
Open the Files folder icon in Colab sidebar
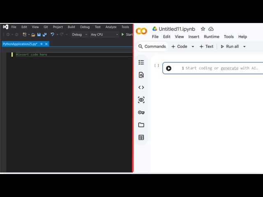[x=141, y=125]
